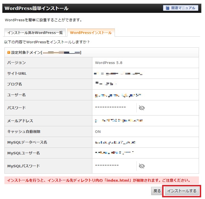205x199 pixels.
Task: Switch to インストール済みWordPress一覧 tab
Action: [x=35, y=33]
